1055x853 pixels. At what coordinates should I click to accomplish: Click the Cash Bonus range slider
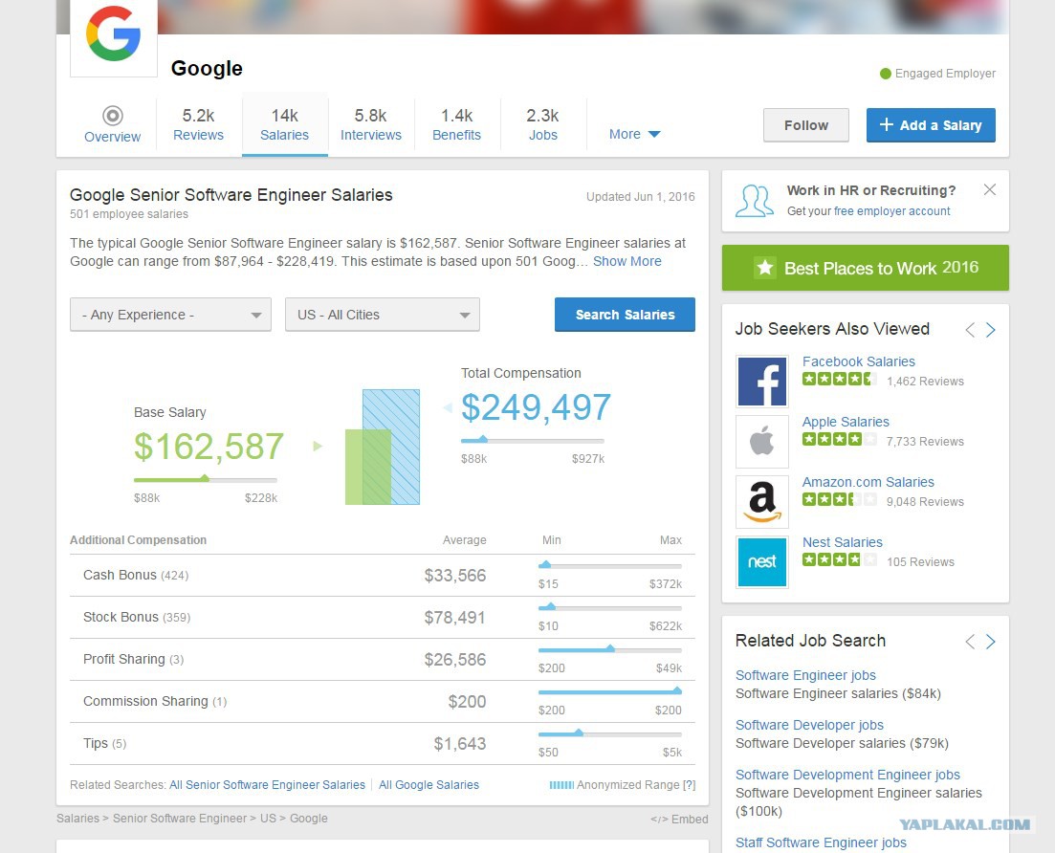610,565
